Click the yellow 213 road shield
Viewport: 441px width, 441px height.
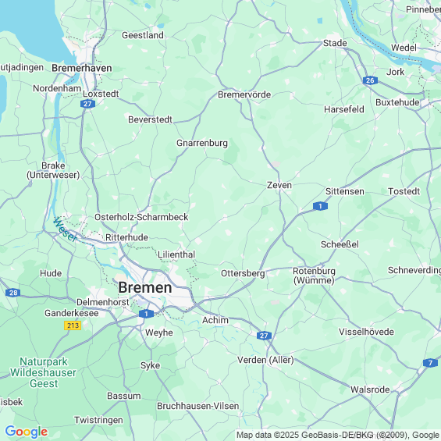pyautogui.click(x=73, y=325)
